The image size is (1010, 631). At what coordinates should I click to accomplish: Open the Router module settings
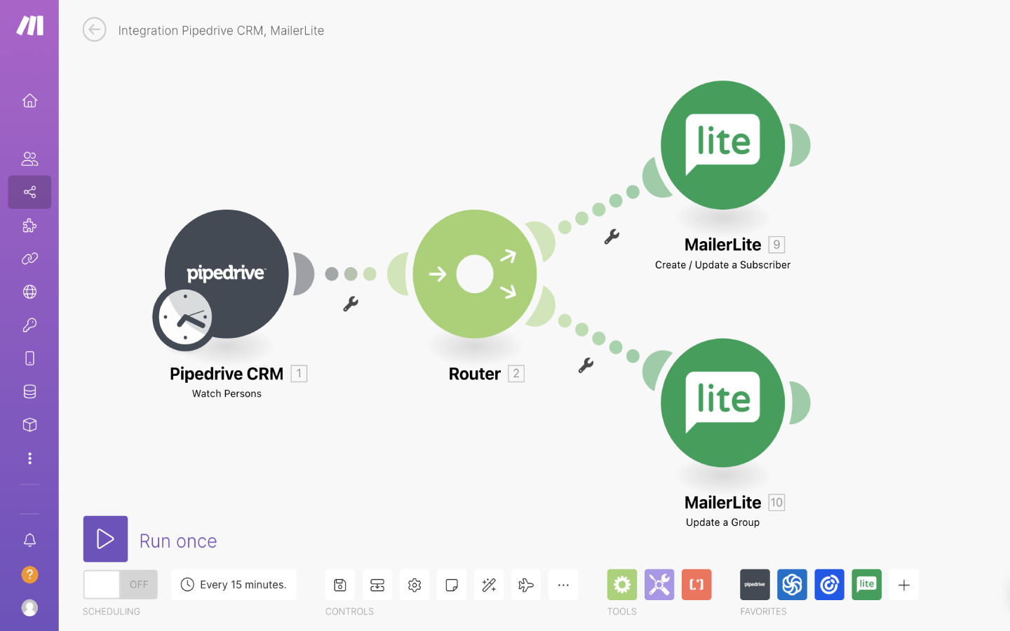coord(475,273)
